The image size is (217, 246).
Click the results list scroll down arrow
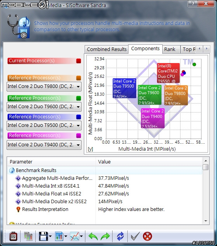(x=206, y=221)
